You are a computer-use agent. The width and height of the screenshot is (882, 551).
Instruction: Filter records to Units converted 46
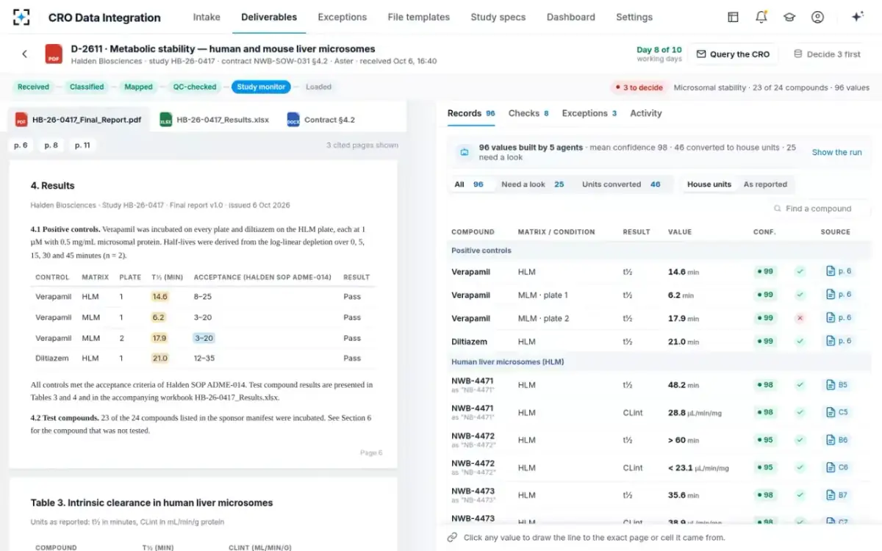(621, 184)
